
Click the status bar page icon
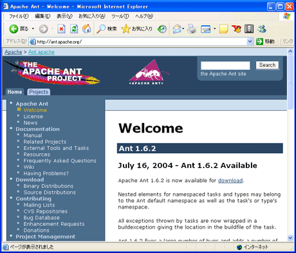[6, 247]
